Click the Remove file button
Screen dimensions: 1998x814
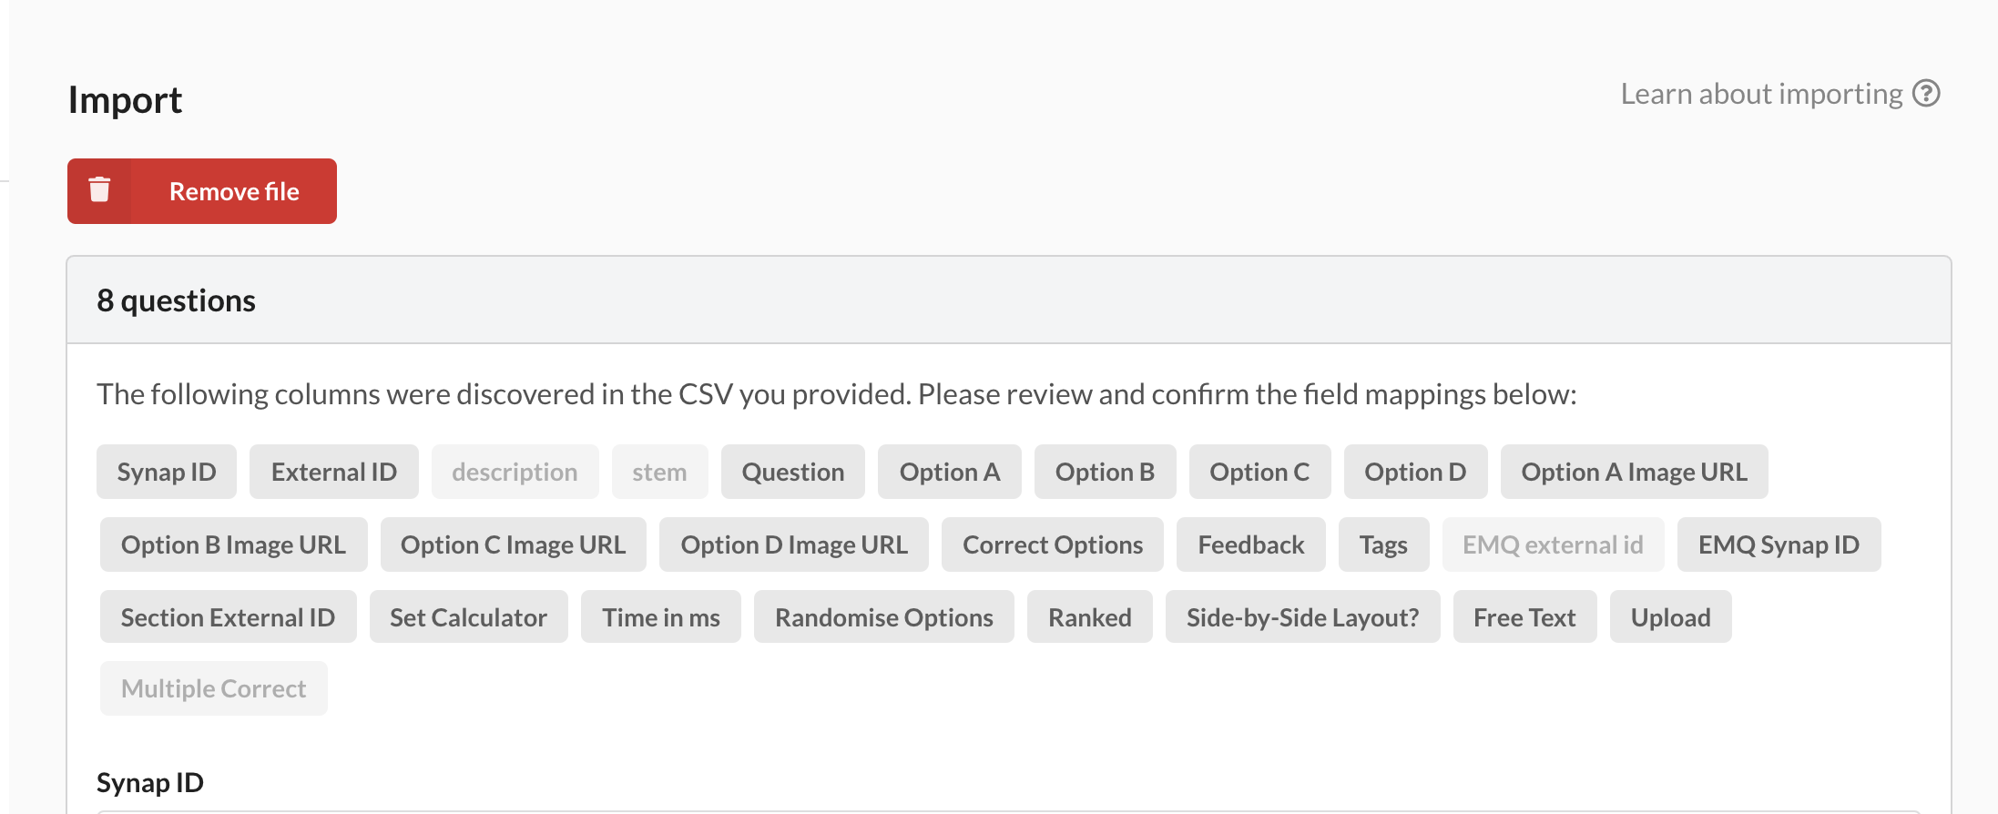coord(202,191)
